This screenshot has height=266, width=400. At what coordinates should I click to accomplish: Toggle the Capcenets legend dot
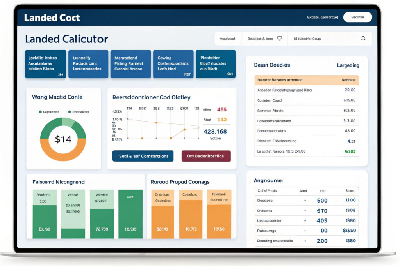[40, 112]
